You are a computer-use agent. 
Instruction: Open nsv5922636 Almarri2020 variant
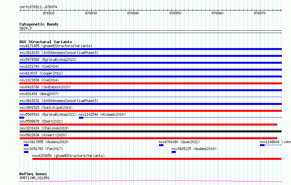click(43, 135)
